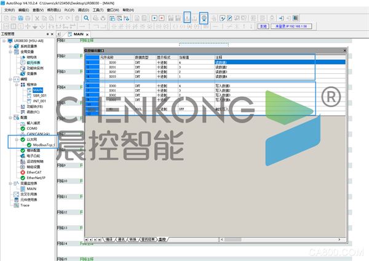Viewport: 369px width, 261px height.
Task: Switch to the 编译 output tab
Action: (109, 238)
